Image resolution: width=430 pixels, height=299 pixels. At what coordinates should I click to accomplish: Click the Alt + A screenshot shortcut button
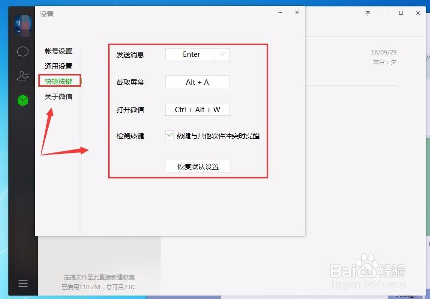pos(198,82)
